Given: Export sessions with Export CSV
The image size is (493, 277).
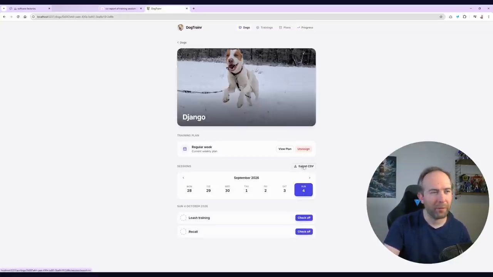Looking at the screenshot, I should 304,166.
